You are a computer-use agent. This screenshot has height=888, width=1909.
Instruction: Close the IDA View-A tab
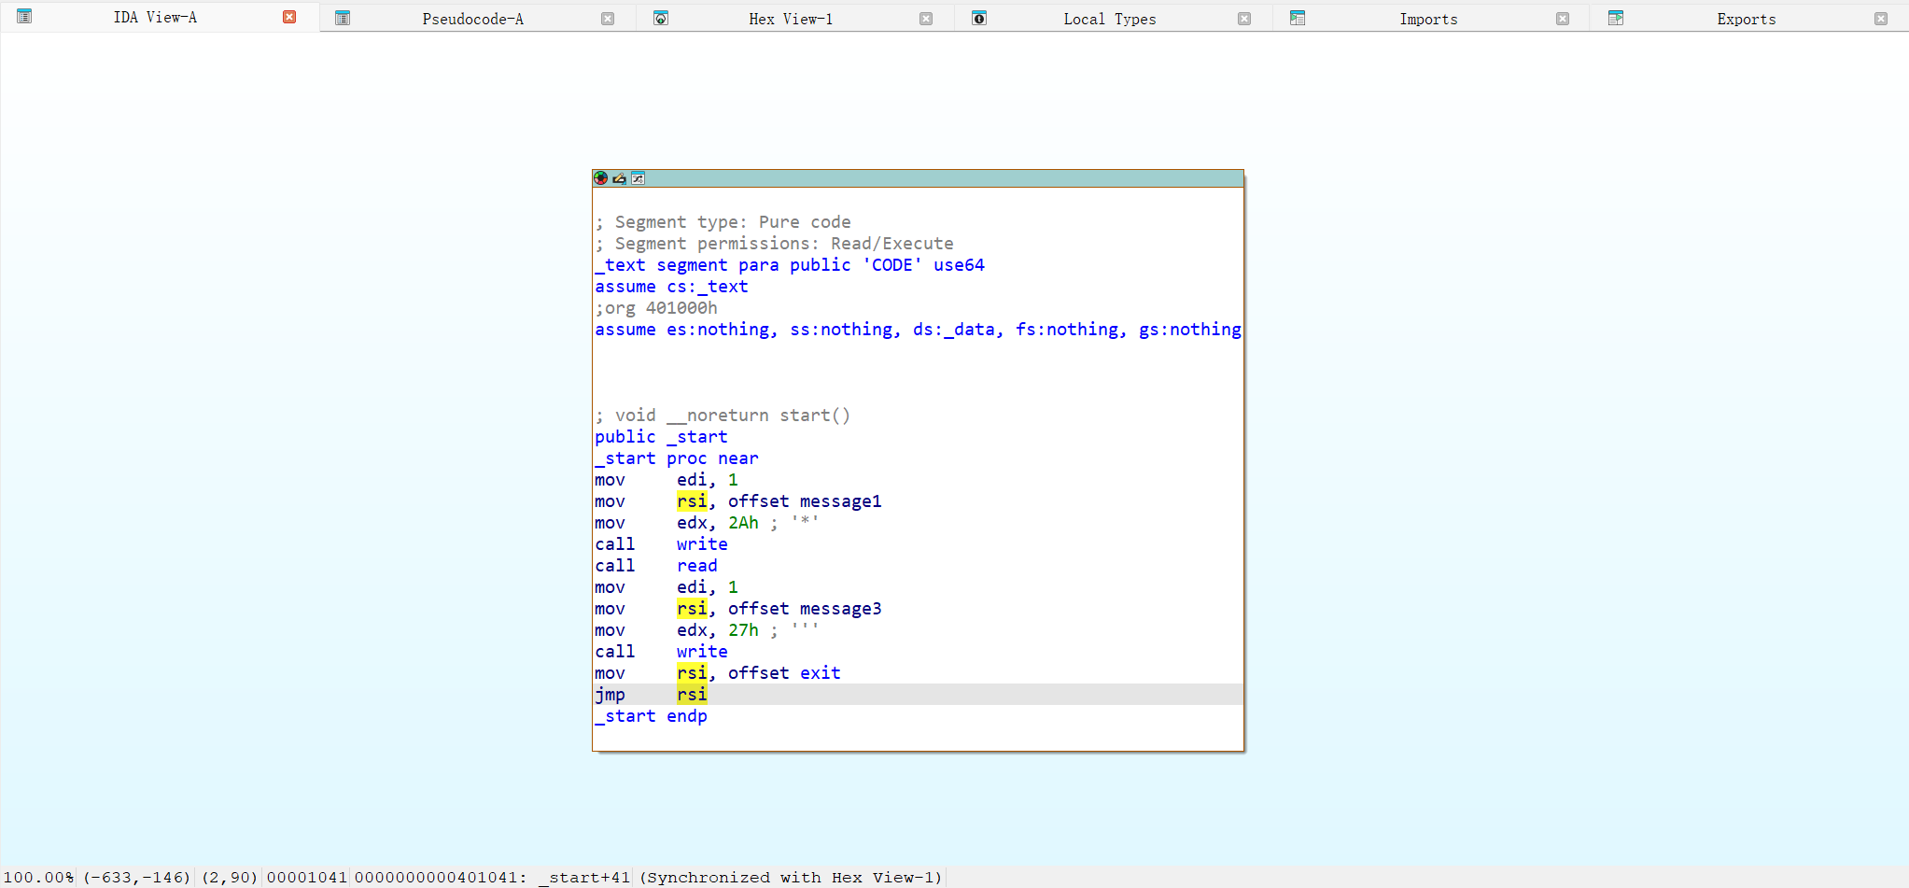[289, 17]
